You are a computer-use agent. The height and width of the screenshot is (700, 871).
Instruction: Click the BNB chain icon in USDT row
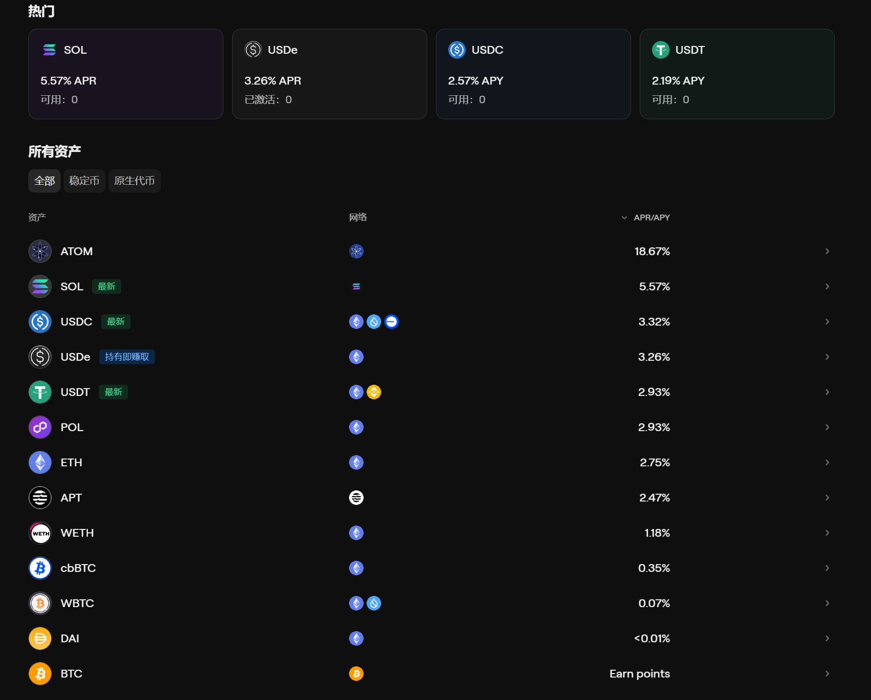point(374,392)
